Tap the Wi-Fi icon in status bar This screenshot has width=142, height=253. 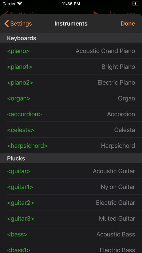pyautogui.click(x=20, y=4)
